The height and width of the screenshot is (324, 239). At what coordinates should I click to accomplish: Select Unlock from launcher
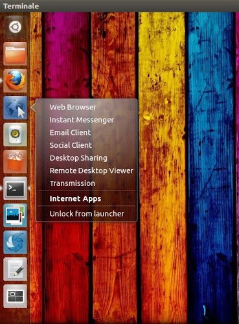point(87,214)
